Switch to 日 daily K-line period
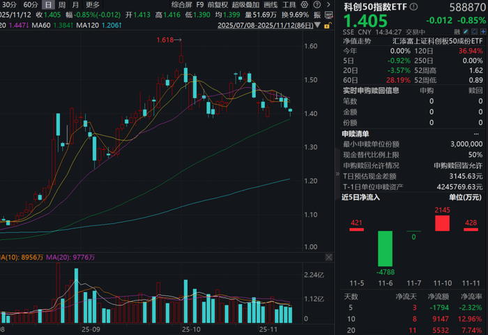 tap(48, 5)
